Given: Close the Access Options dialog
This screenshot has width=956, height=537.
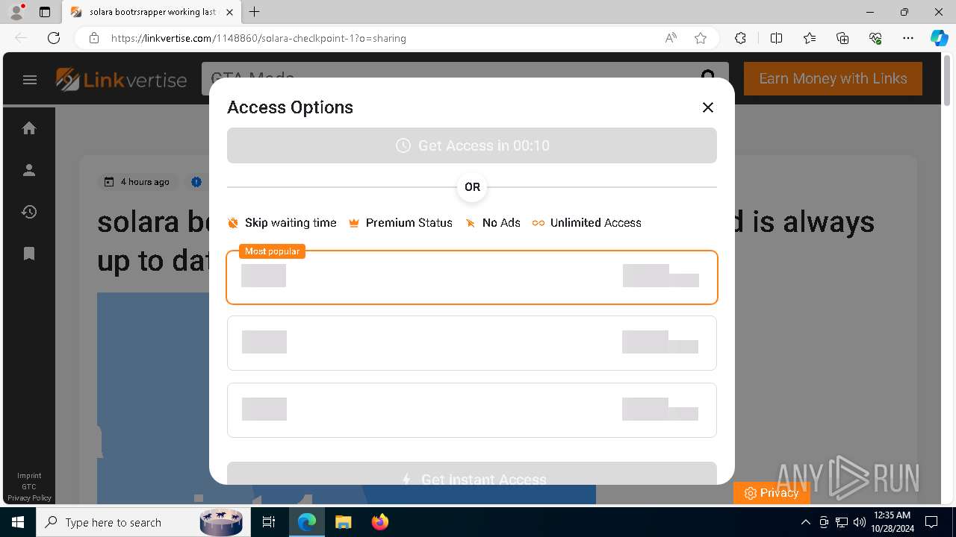Looking at the screenshot, I should 708,107.
